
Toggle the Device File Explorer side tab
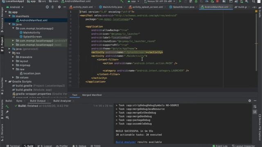[x=260, y=127]
